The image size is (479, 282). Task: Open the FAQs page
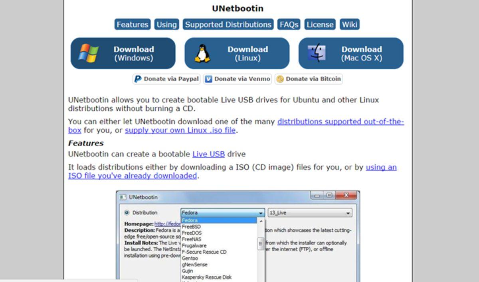[x=289, y=25]
